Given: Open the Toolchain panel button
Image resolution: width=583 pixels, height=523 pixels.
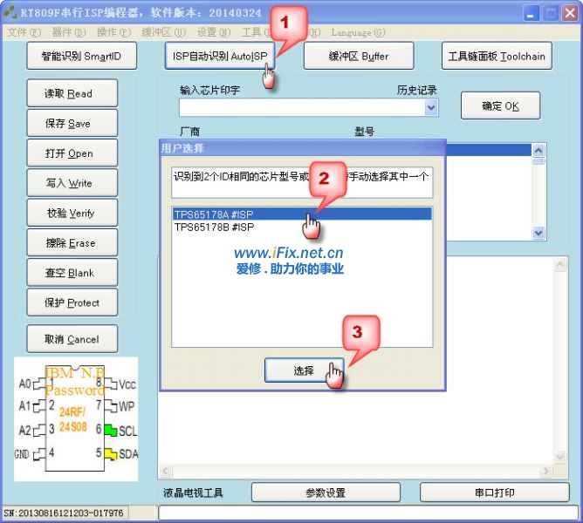Looking at the screenshot, I should point(496,57).
